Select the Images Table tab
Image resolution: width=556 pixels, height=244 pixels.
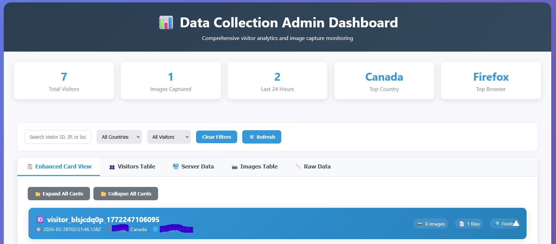coord(255,167)
